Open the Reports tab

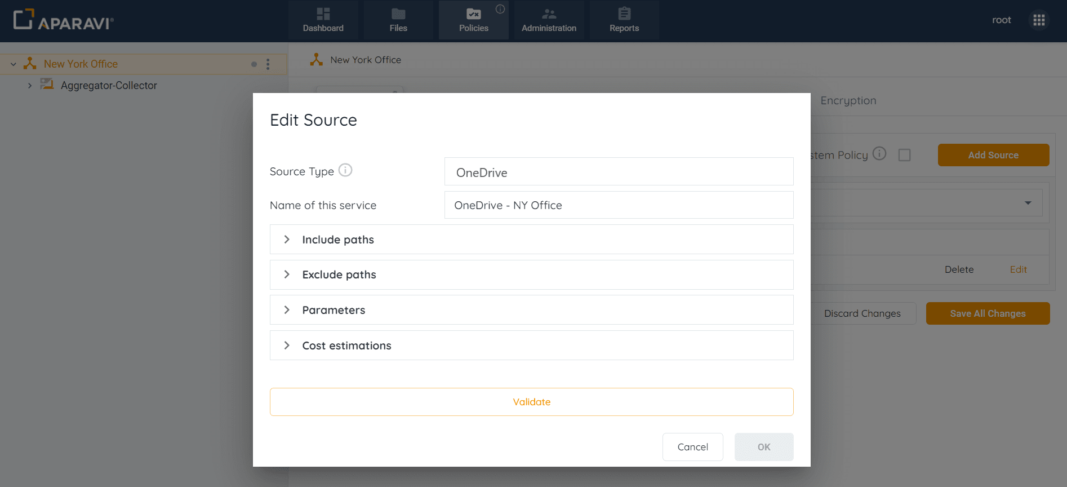click(624, 20)
